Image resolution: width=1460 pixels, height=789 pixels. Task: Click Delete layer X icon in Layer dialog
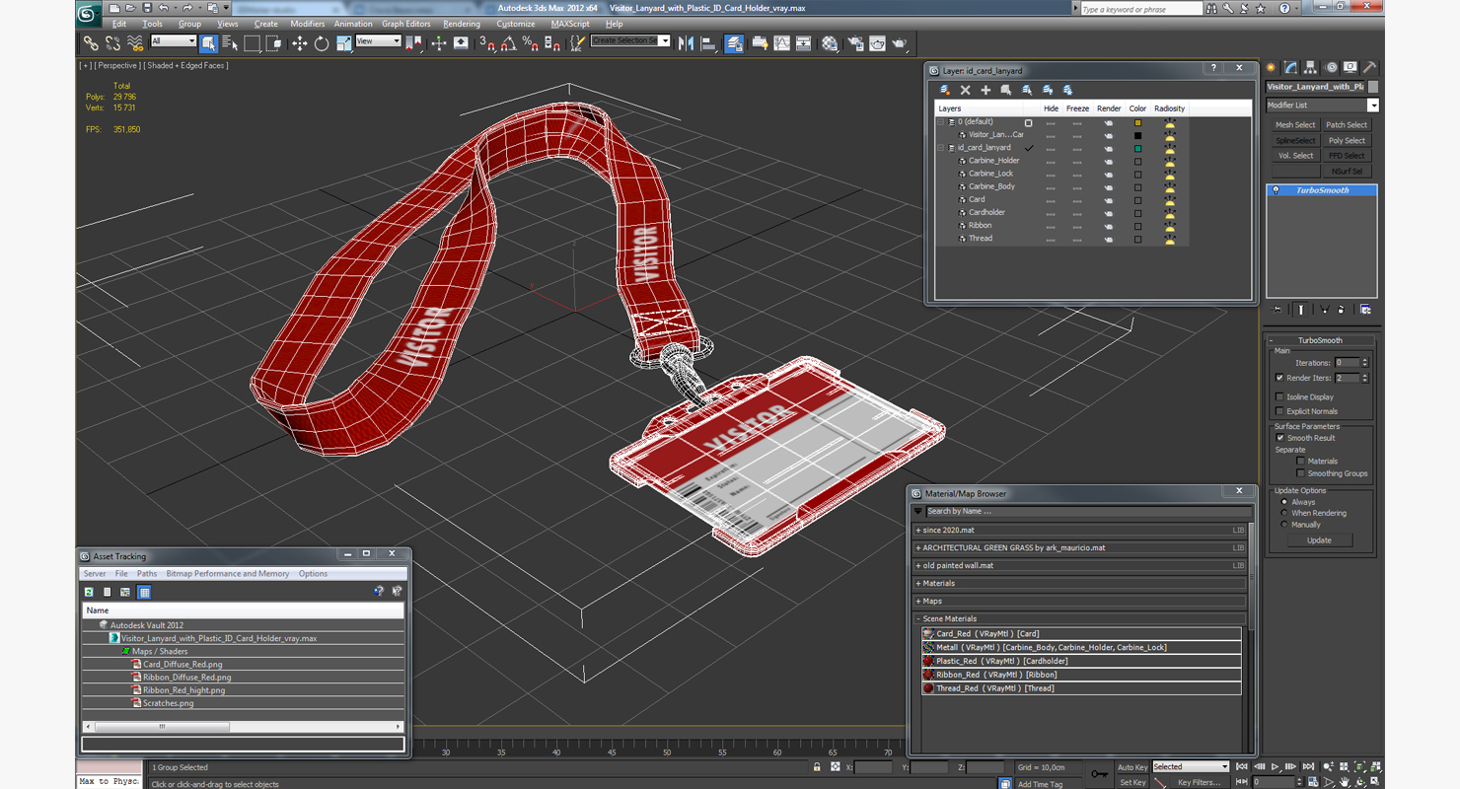point(966,90)
